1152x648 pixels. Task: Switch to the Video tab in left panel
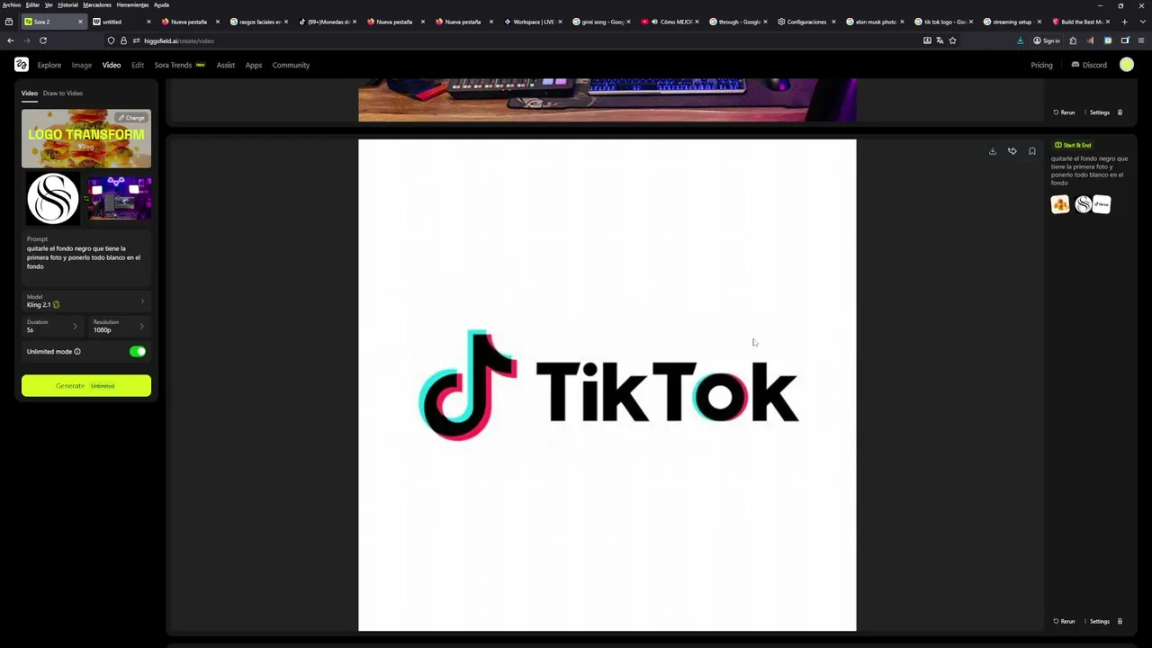(30, 93)
